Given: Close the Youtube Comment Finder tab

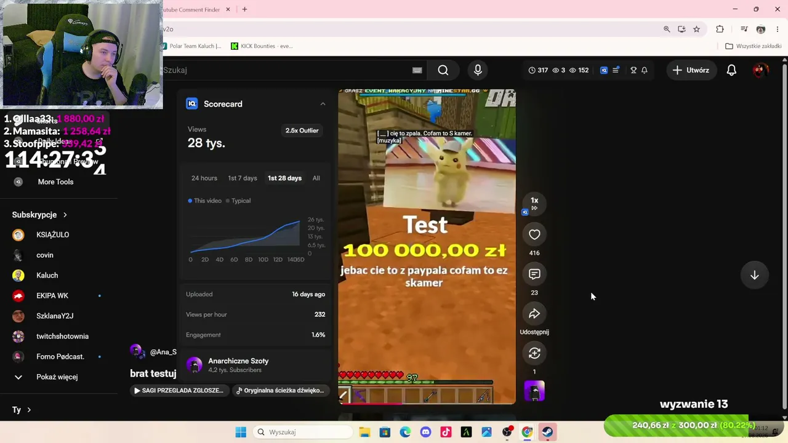Looking at the screenshot, I should (x=228, y=9).
